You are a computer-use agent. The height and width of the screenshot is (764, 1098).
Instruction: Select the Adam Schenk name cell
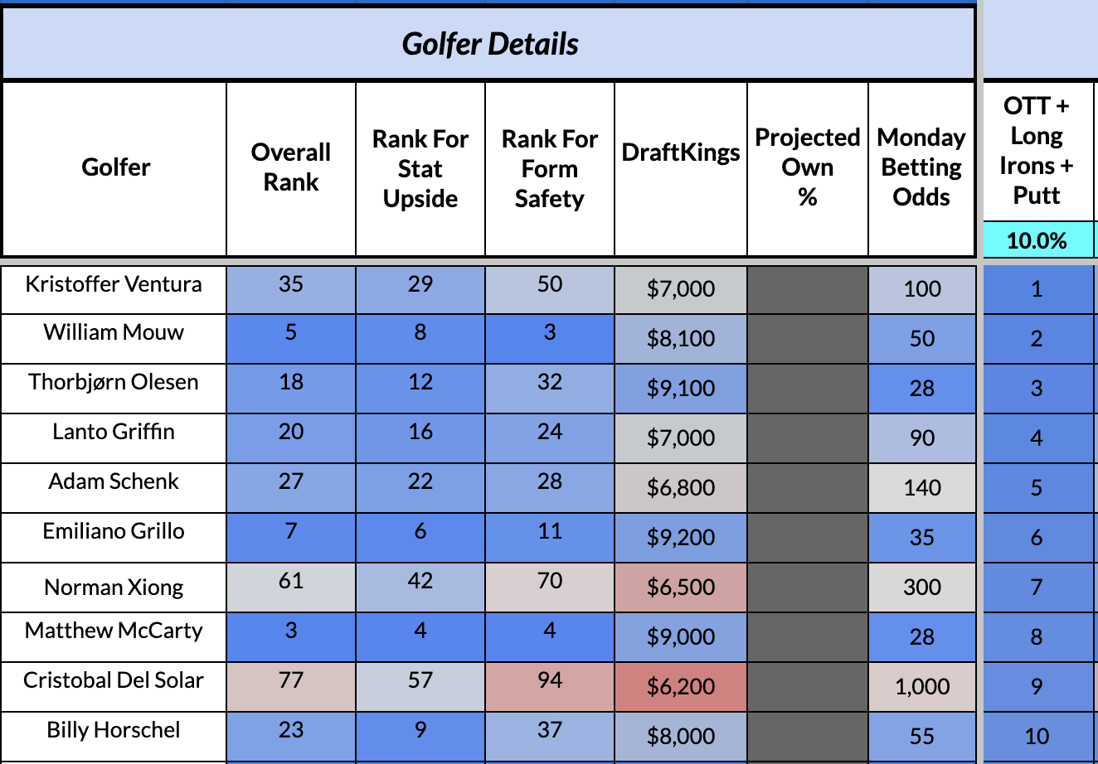pyautogui.click(x=114, y=481)
